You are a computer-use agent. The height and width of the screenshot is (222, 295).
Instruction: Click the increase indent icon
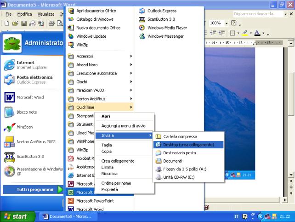point(222,33)
